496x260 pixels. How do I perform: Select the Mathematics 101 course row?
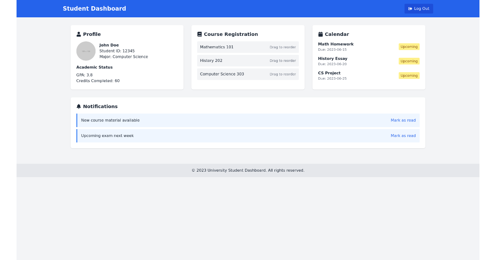click(248, 47)
